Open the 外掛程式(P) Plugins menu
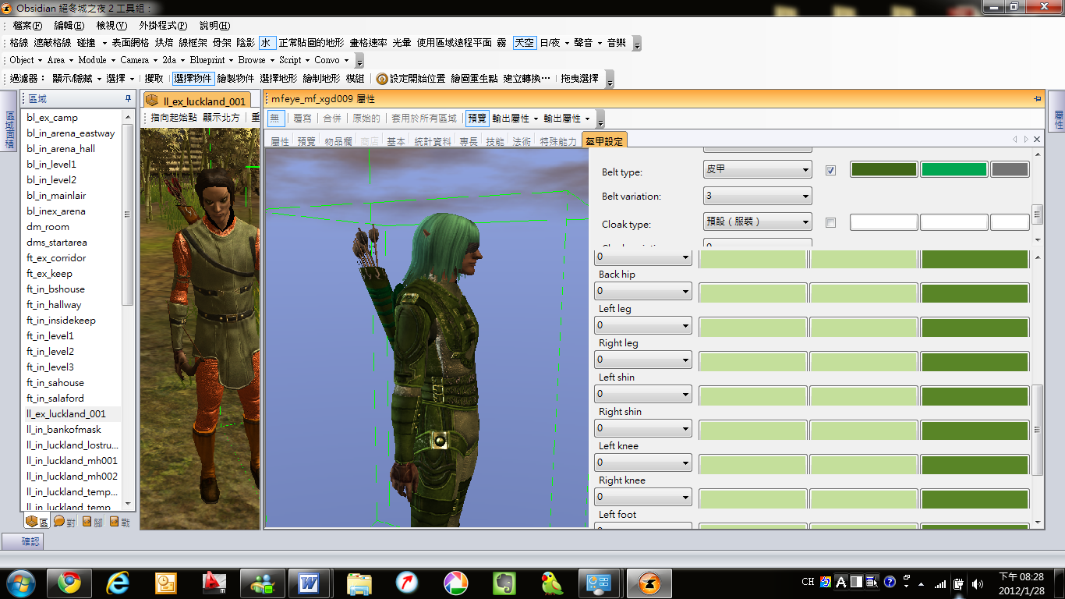The width and height of the screenshot is (1065, 599). click(x=163, y=26)
